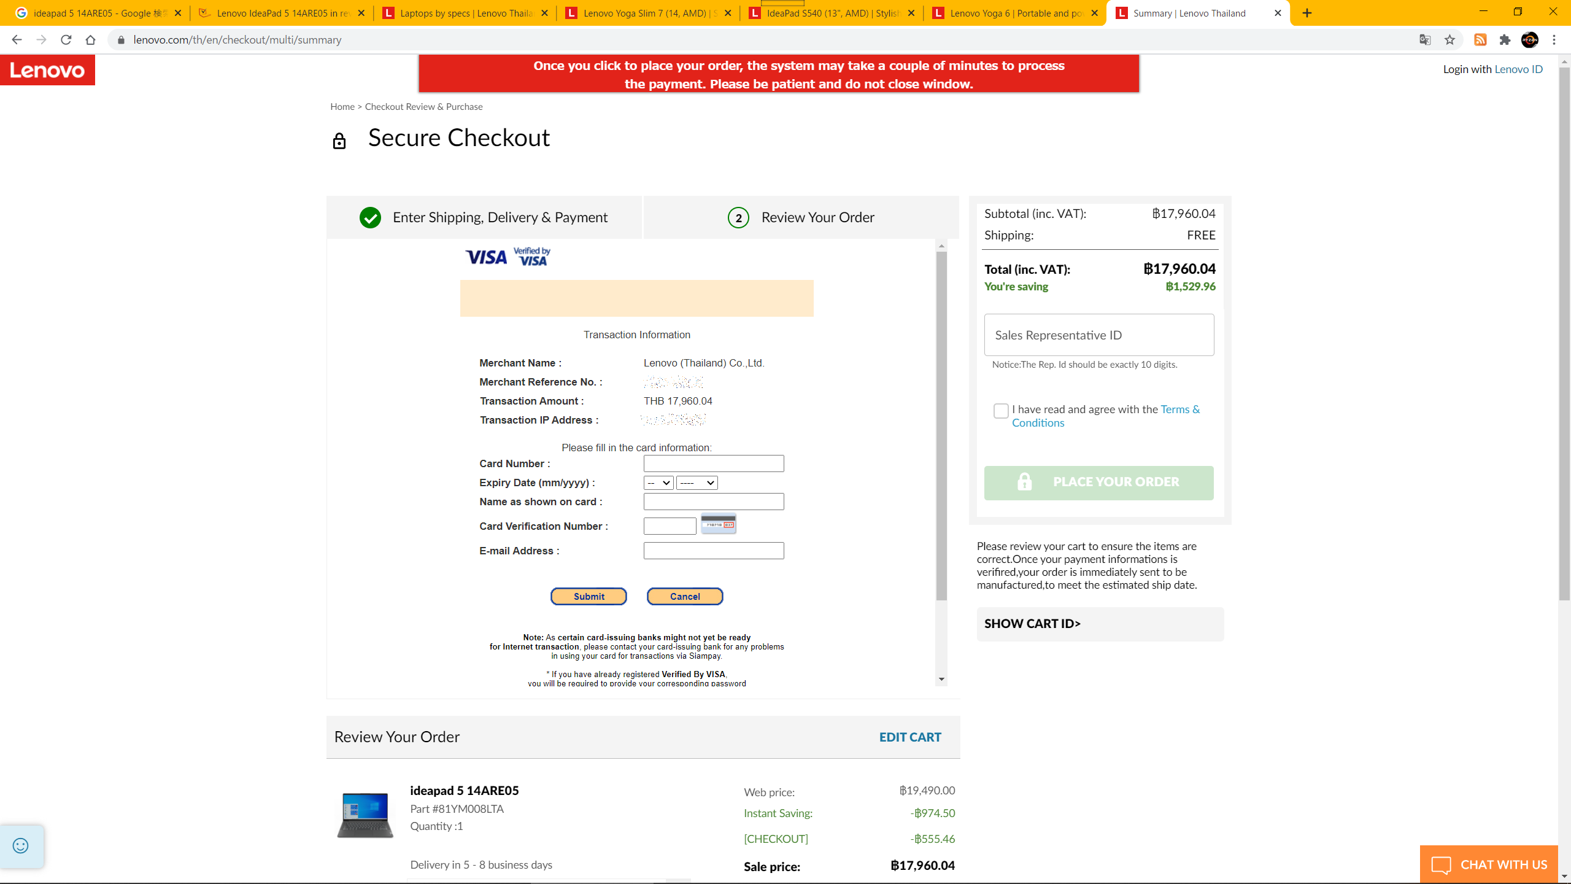The image size is (1571, 884).
Task: Focus the Card Number field
Action: click(714, 463)
